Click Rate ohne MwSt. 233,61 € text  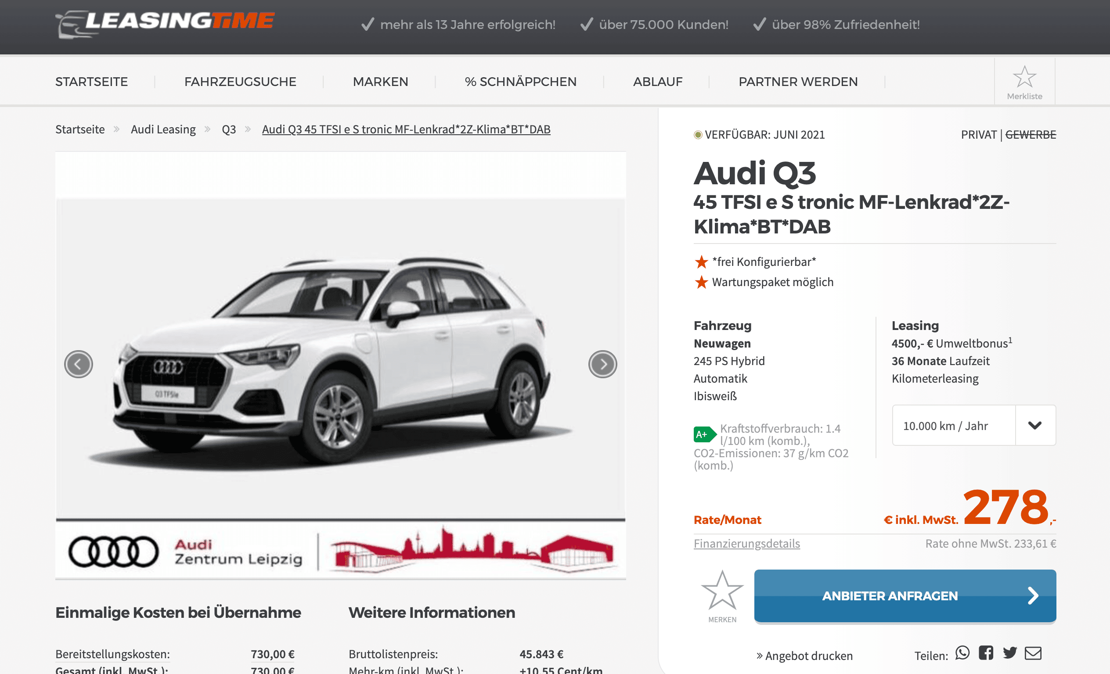point(990,543)
